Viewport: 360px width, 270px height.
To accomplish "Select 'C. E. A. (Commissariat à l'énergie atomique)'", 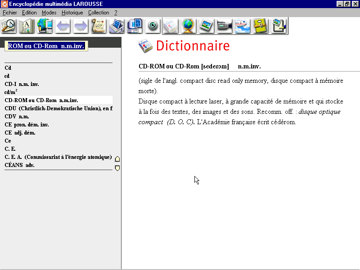I will 58,157.
